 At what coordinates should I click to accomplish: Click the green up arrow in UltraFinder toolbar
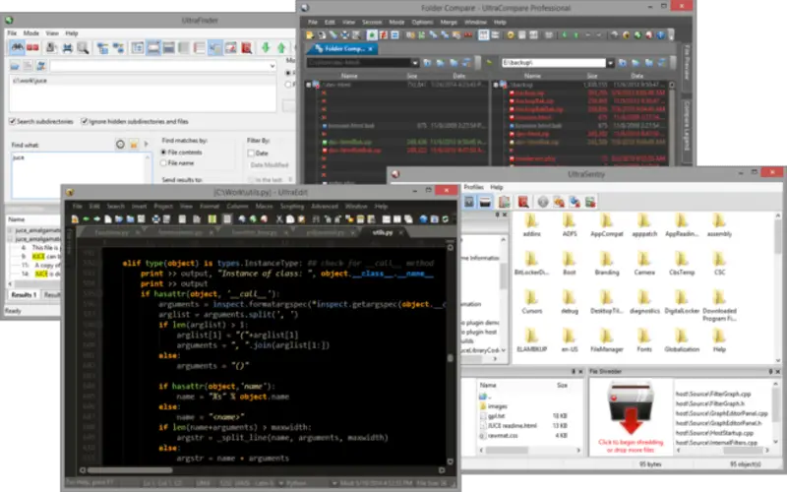281,47
